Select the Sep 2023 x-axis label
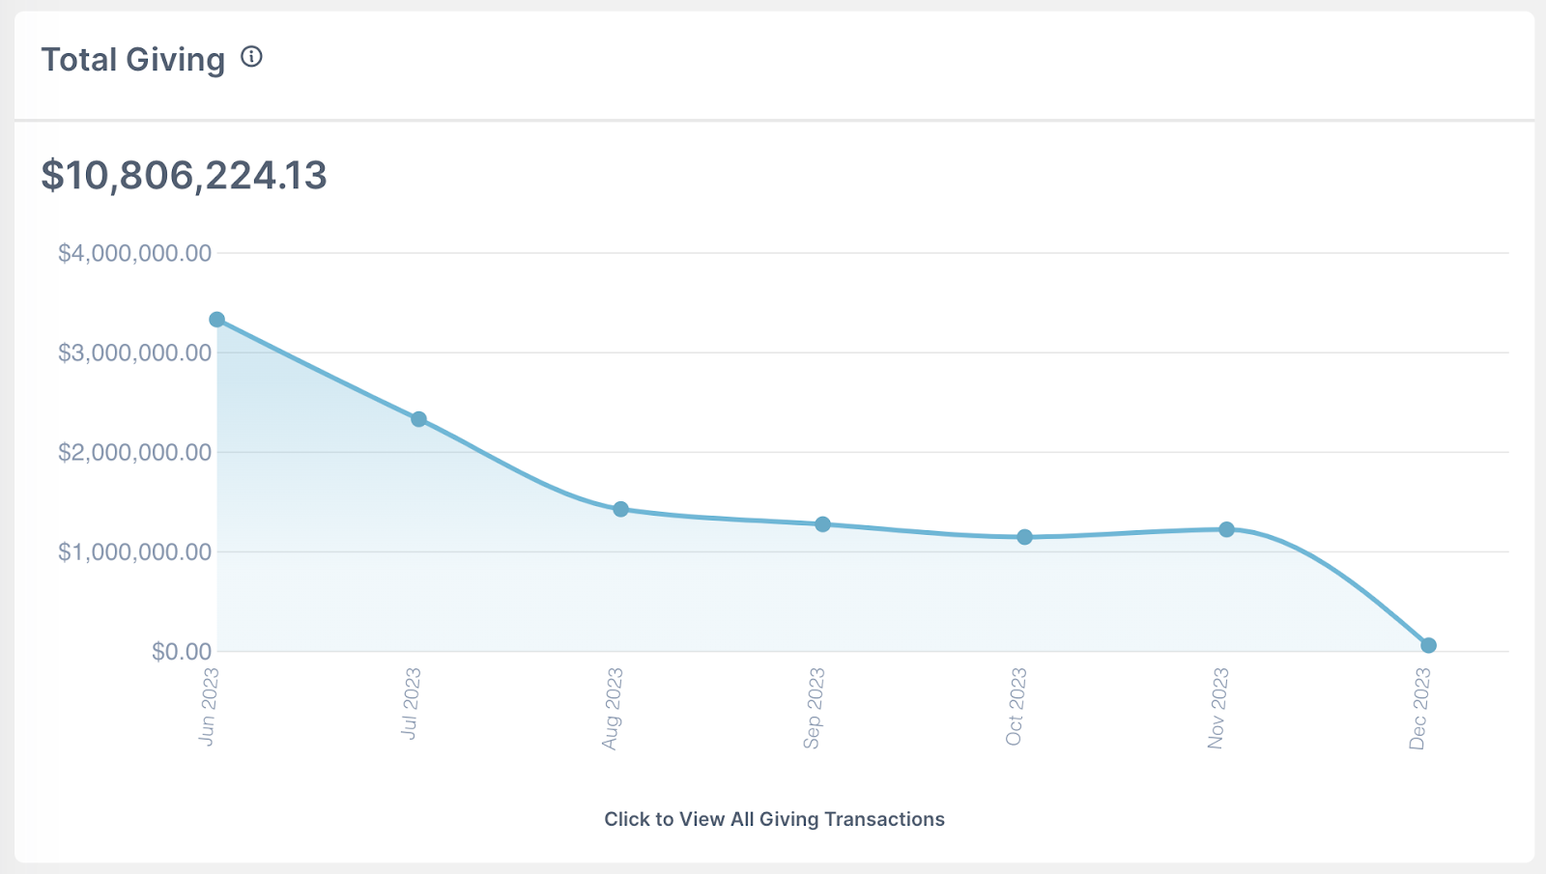 click(x=815, y=708)
